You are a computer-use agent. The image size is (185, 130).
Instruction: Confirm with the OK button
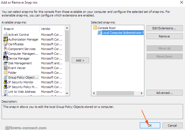150,126
